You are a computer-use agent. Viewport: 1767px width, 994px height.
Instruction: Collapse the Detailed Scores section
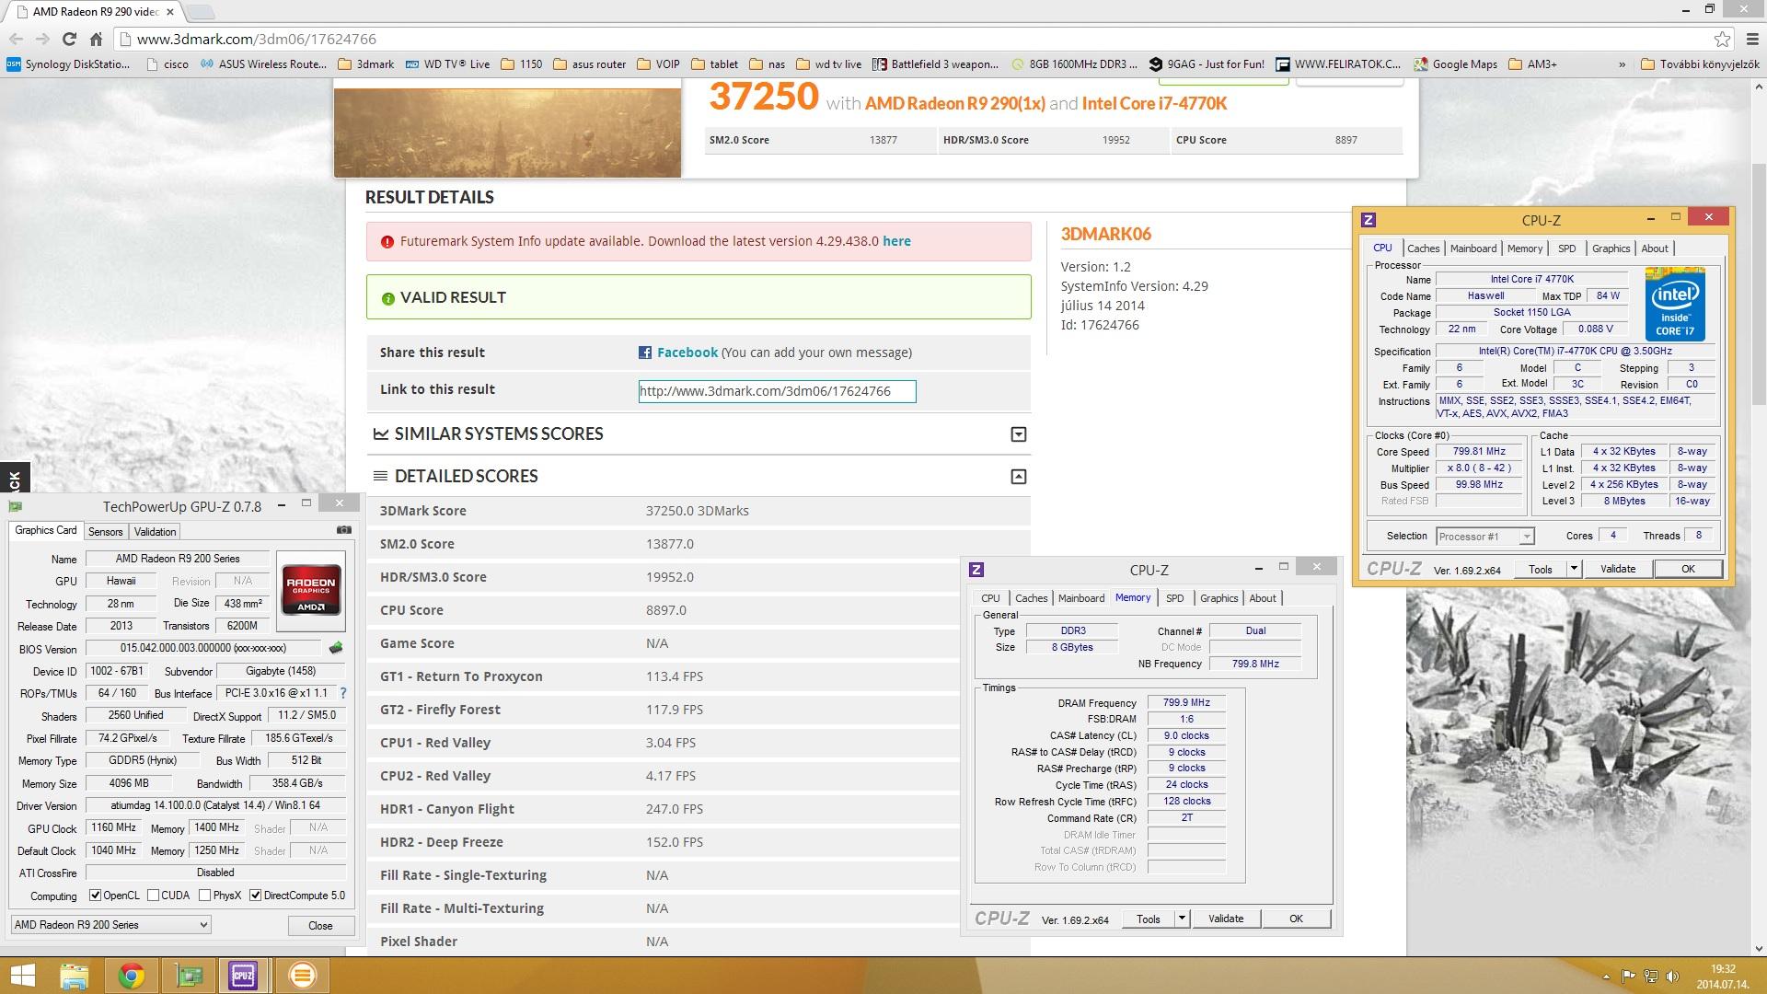click(x=1018, y=477)
